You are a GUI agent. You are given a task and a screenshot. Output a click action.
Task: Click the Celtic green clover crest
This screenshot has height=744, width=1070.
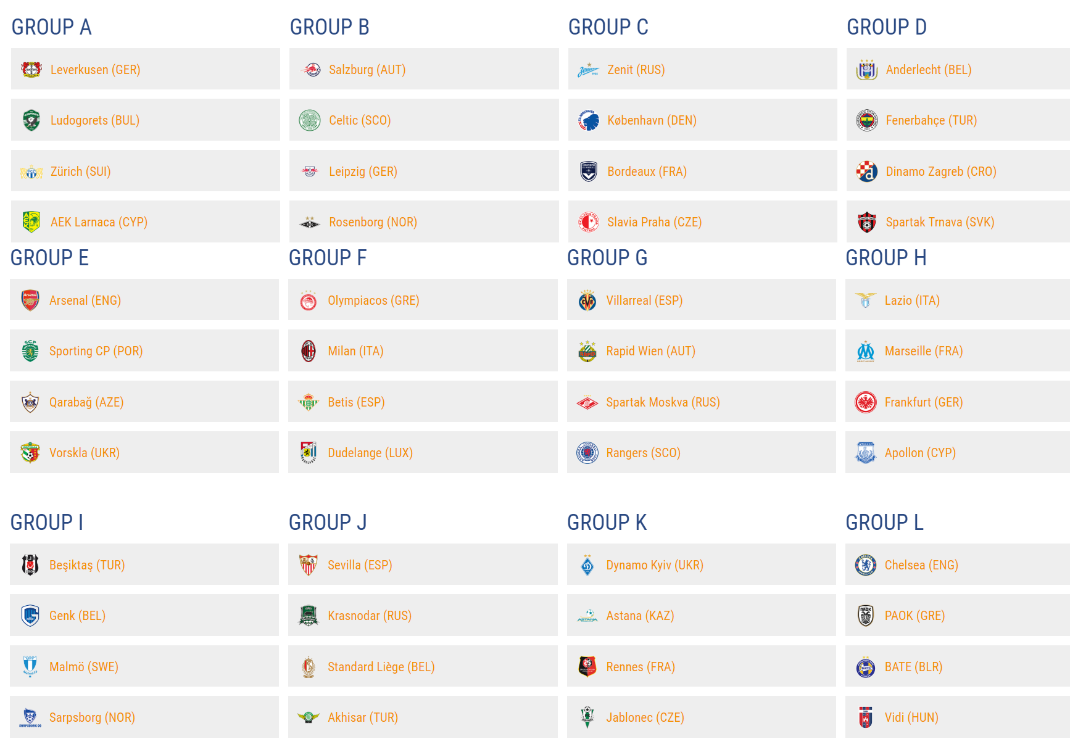[310, 120]
